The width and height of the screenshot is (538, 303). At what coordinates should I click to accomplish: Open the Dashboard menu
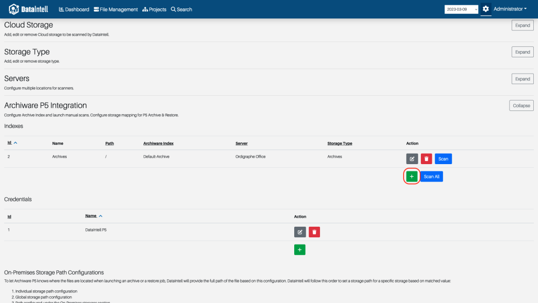pyautogui.click(x=74, y=9)
